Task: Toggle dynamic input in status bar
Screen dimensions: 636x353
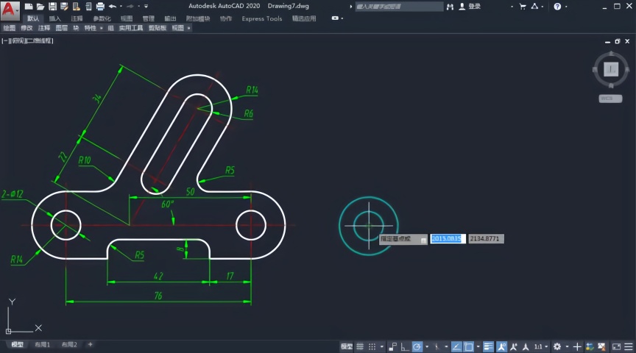Action: coord(392,346)
